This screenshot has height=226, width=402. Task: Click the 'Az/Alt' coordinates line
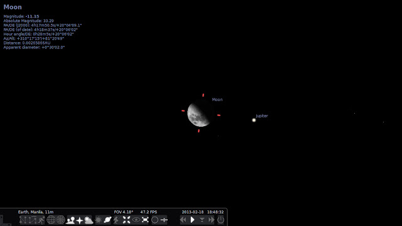(x=34, y=38)
